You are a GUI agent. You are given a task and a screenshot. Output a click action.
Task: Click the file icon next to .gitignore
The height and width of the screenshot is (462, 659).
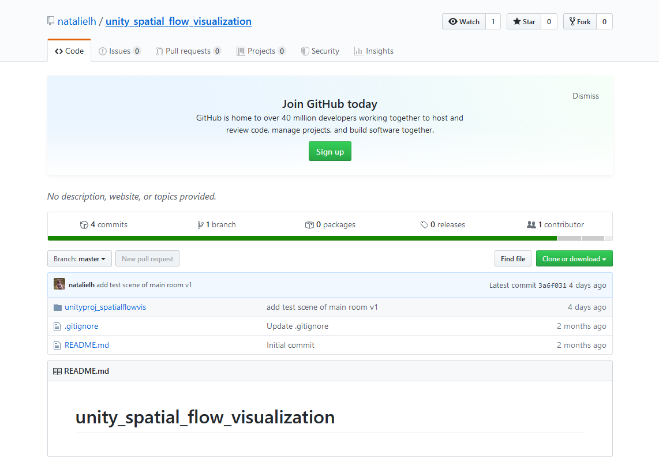[57, 326]
